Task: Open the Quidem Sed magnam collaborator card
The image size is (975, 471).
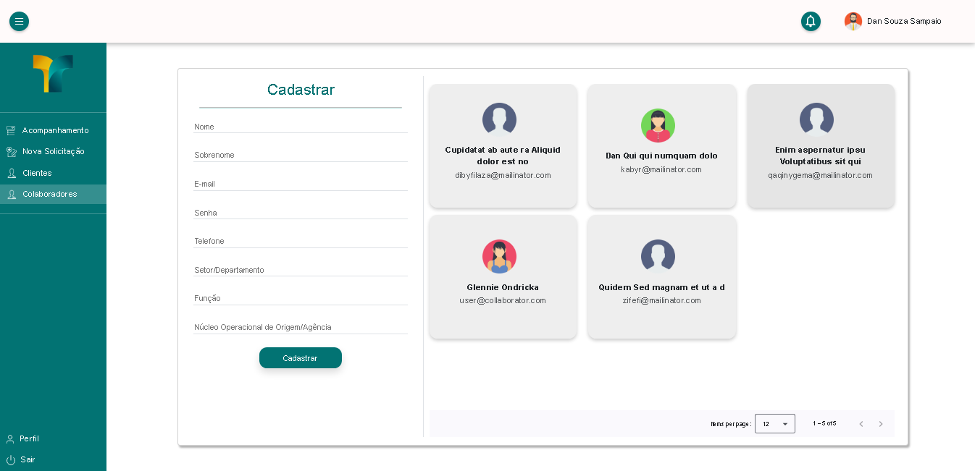Action: click(661, 277)
